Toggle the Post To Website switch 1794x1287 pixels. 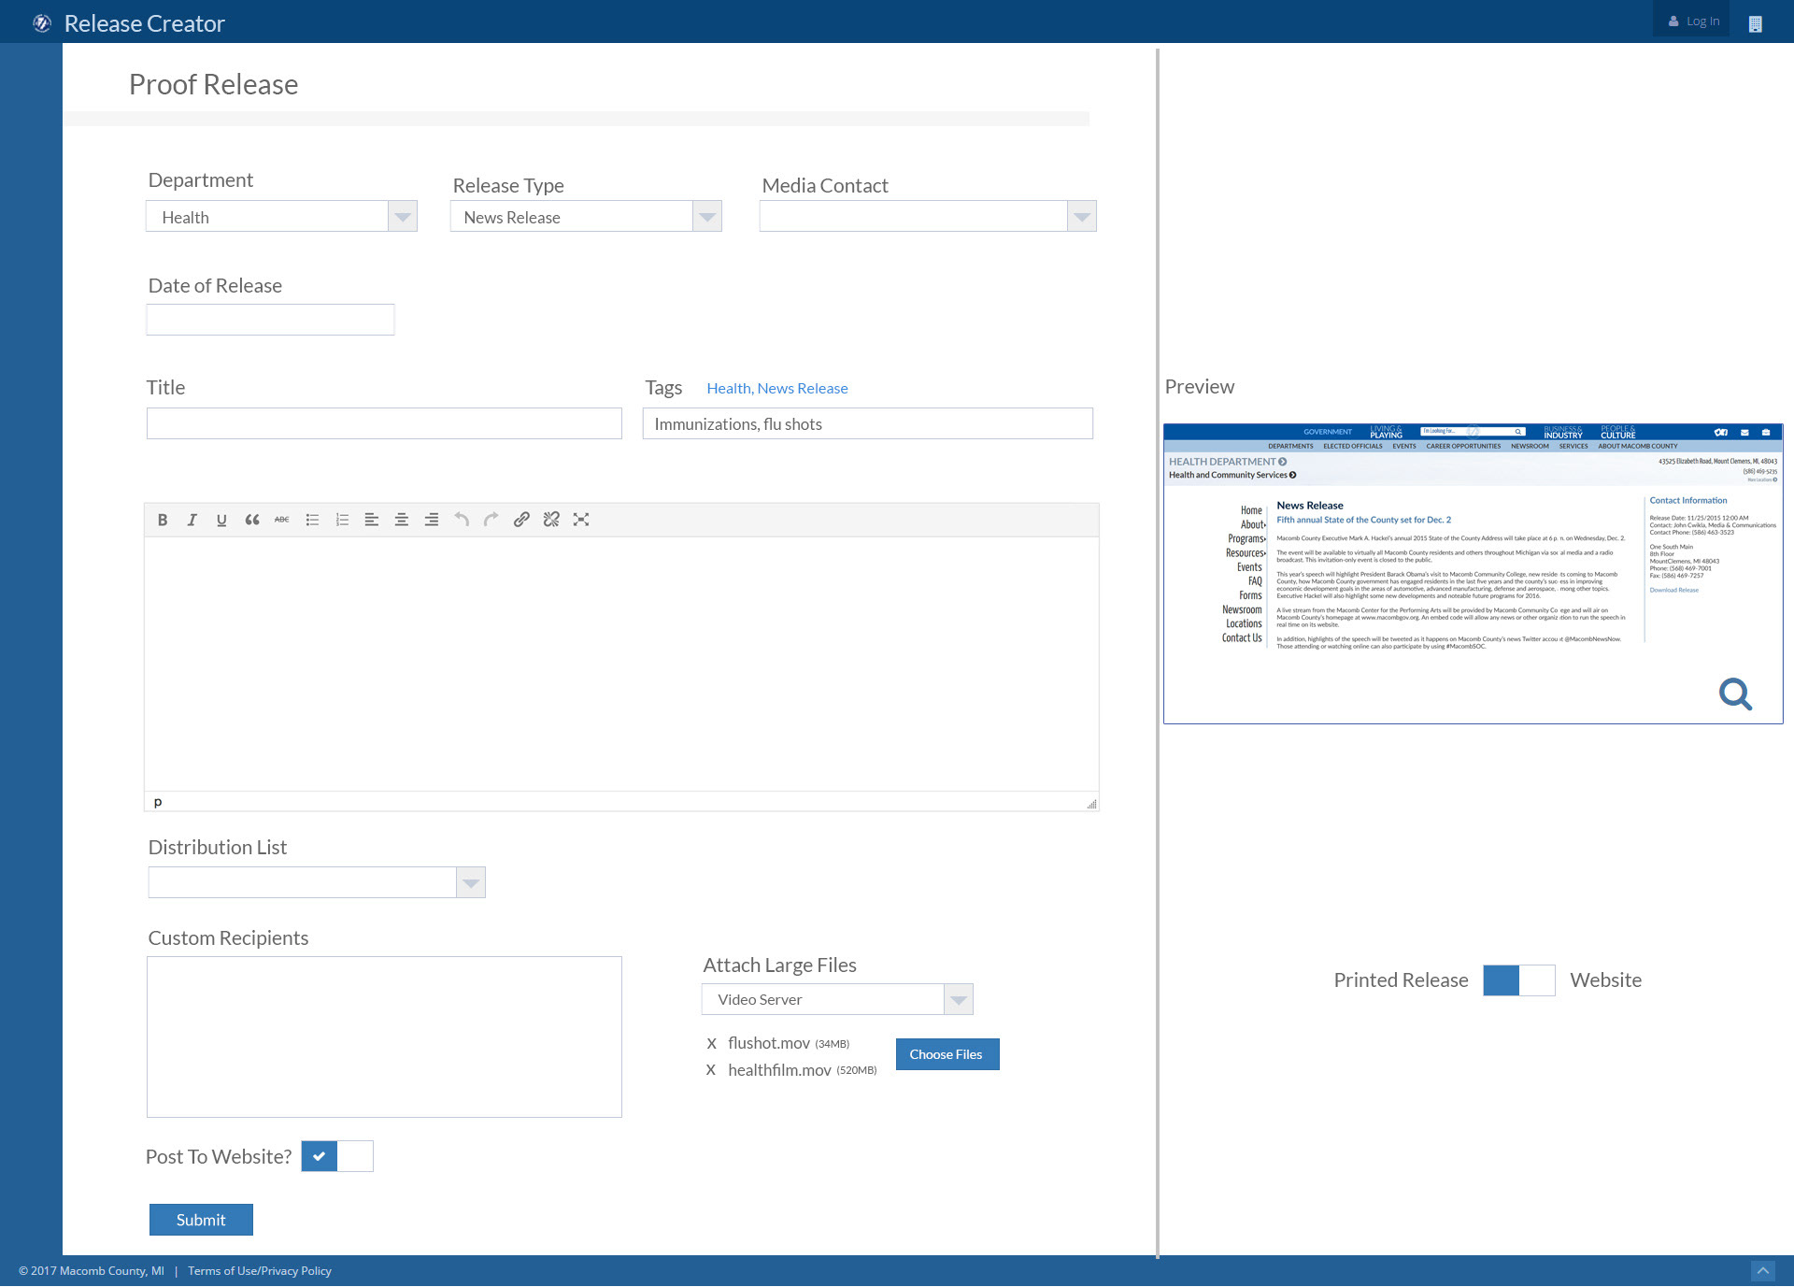(x=336, y=1156)
